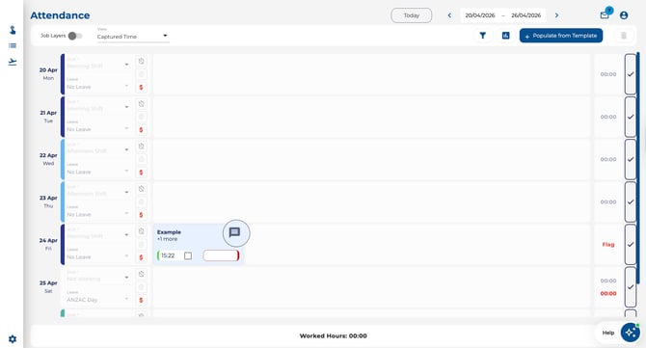Open the ANZAC Day leave dropdown
The width and height of the screenshot is (646, 348).
98,298
